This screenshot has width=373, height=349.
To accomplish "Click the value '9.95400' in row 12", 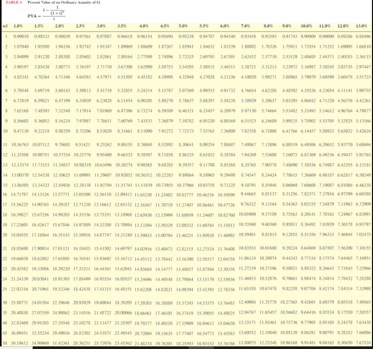I will coord(104,155).
